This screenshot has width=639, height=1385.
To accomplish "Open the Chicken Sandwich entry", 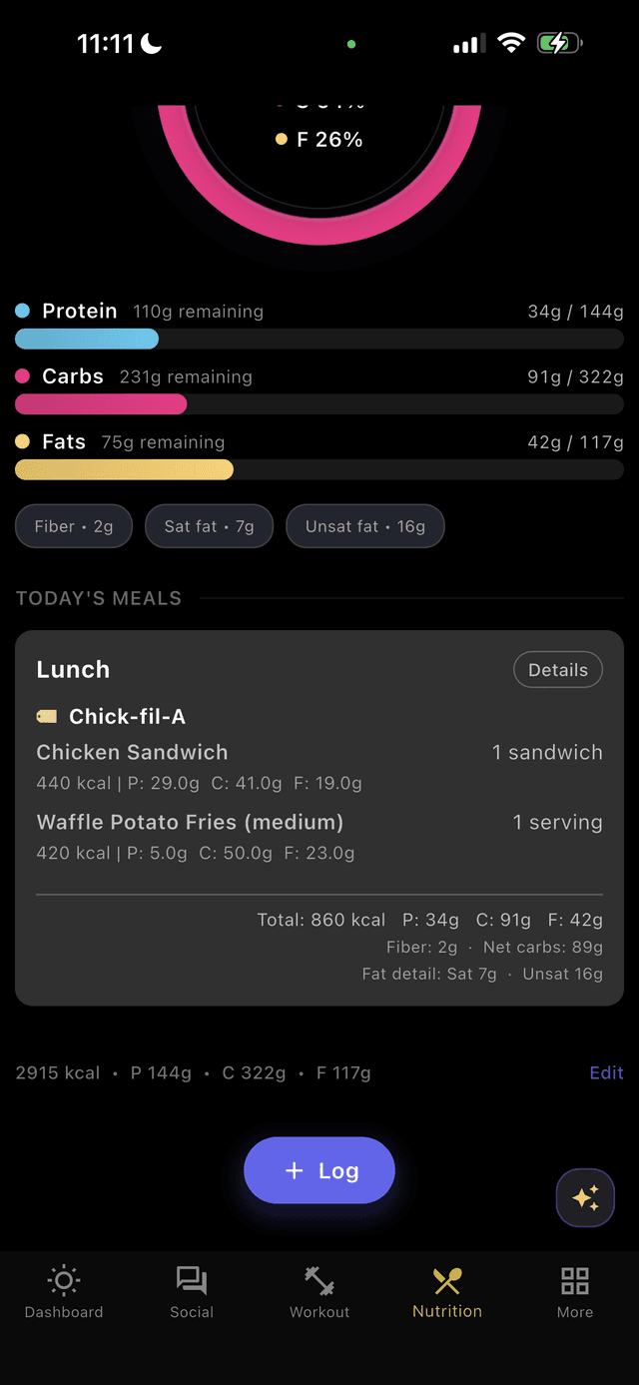I will (x=132, y=752).
